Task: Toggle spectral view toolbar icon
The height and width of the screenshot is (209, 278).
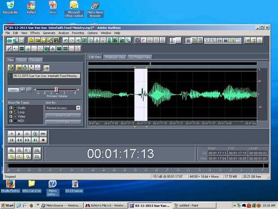Action: point(137,40)
